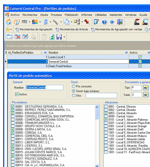Check supplier 00004 - CONSELL COMARCAL BAIX EMPORDA

tap(13, 116)
